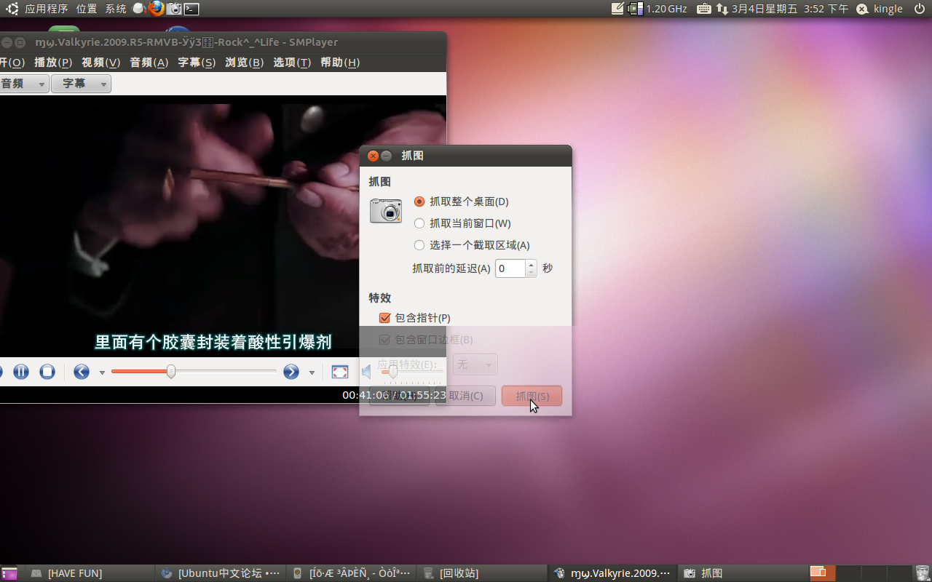The height and width of the screenshot is (582, 932).
Task: Open the notes applet icon in panel
Action: pyautogui.click(x=617, y=9)
